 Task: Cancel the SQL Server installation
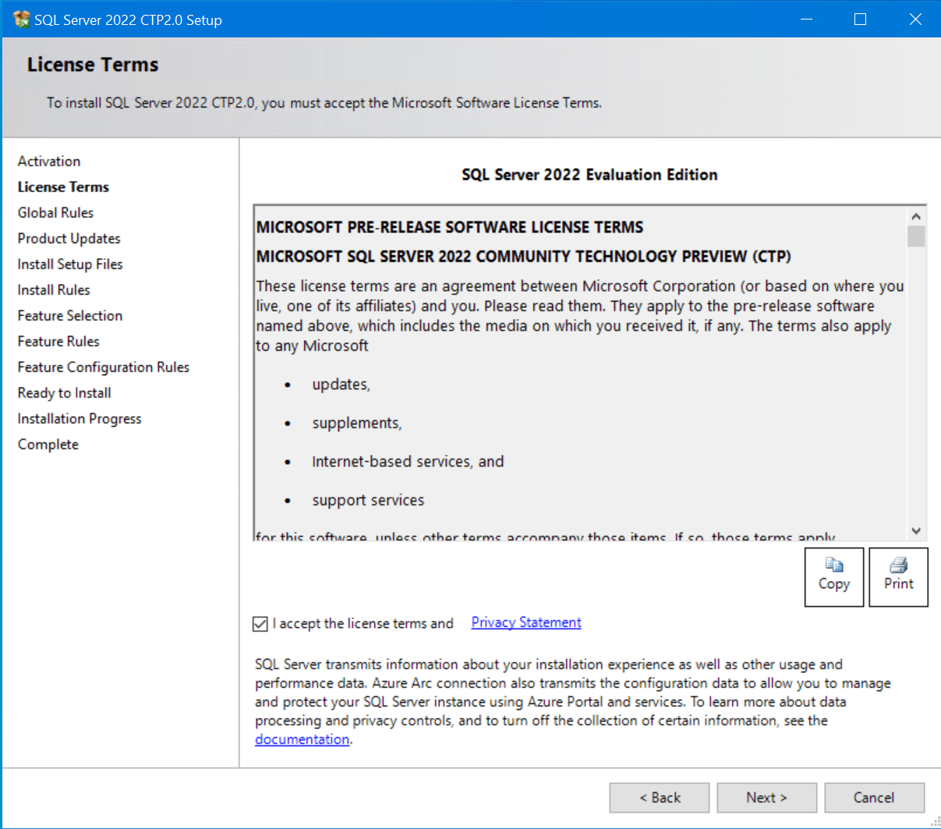pos(873,797)
